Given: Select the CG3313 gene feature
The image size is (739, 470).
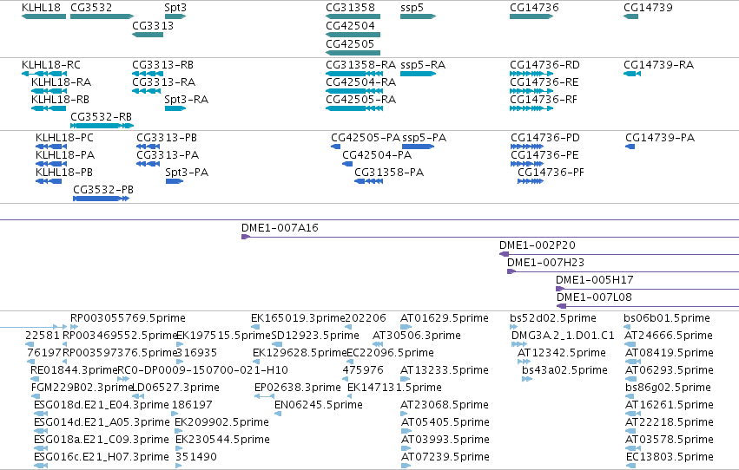Looking at the screenshot, I should pos(148,35).
